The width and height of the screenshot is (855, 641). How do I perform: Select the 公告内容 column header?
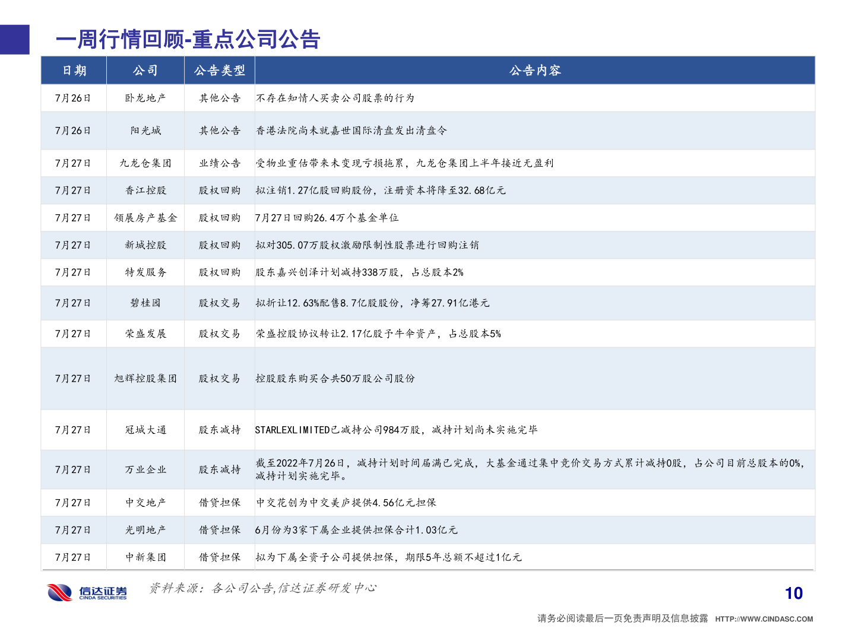coord(535,70)
